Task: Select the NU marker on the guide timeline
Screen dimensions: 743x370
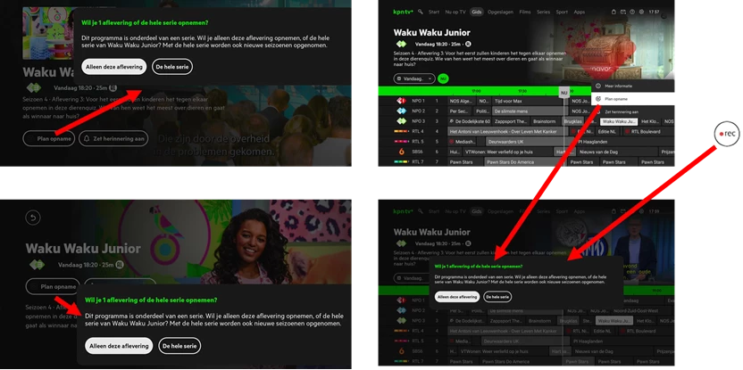Action: click(x=564, y=94)
